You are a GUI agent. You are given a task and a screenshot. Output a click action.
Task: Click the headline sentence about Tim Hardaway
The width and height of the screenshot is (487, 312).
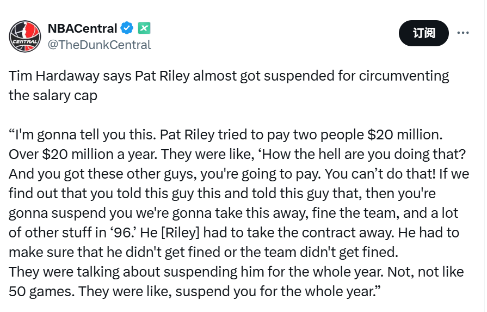[x=229, y=76]
